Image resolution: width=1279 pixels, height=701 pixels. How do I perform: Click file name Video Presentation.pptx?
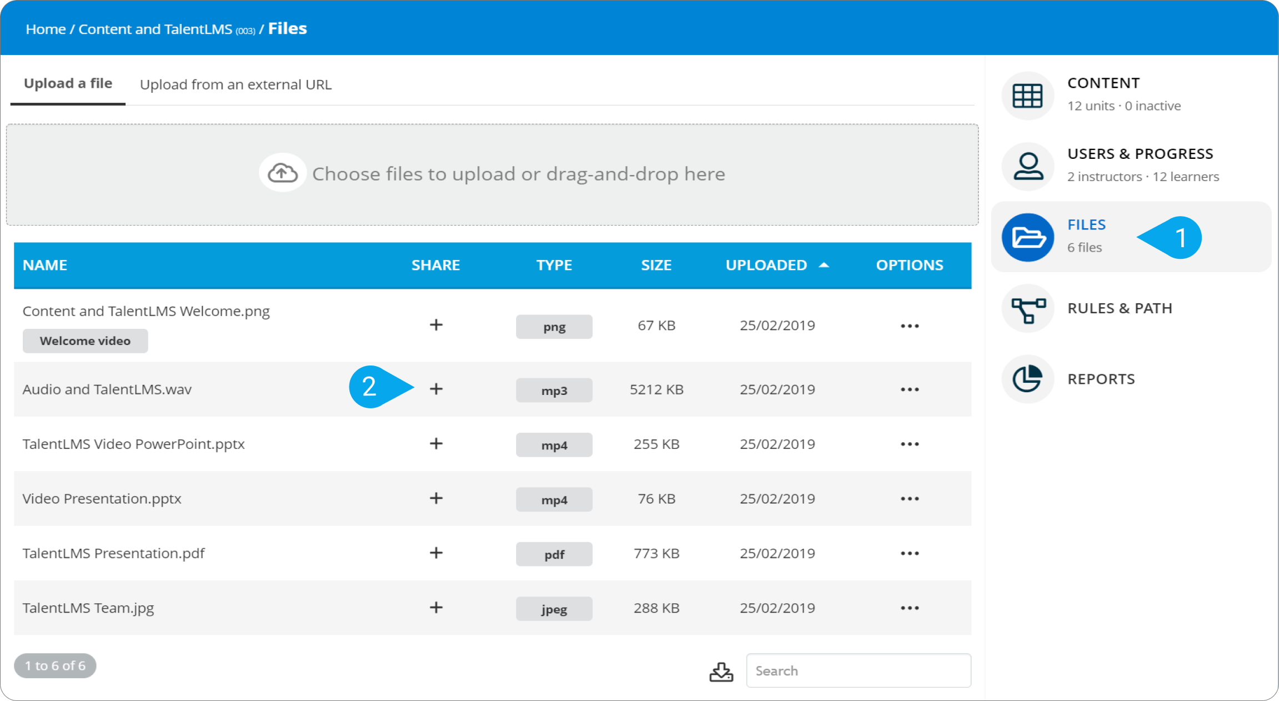[x=102, y=499]
